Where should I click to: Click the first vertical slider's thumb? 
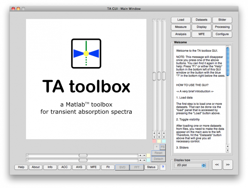pos(154,76)
